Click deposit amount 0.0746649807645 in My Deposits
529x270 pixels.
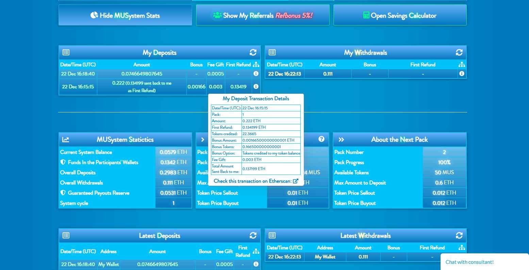tap(142, 74)
